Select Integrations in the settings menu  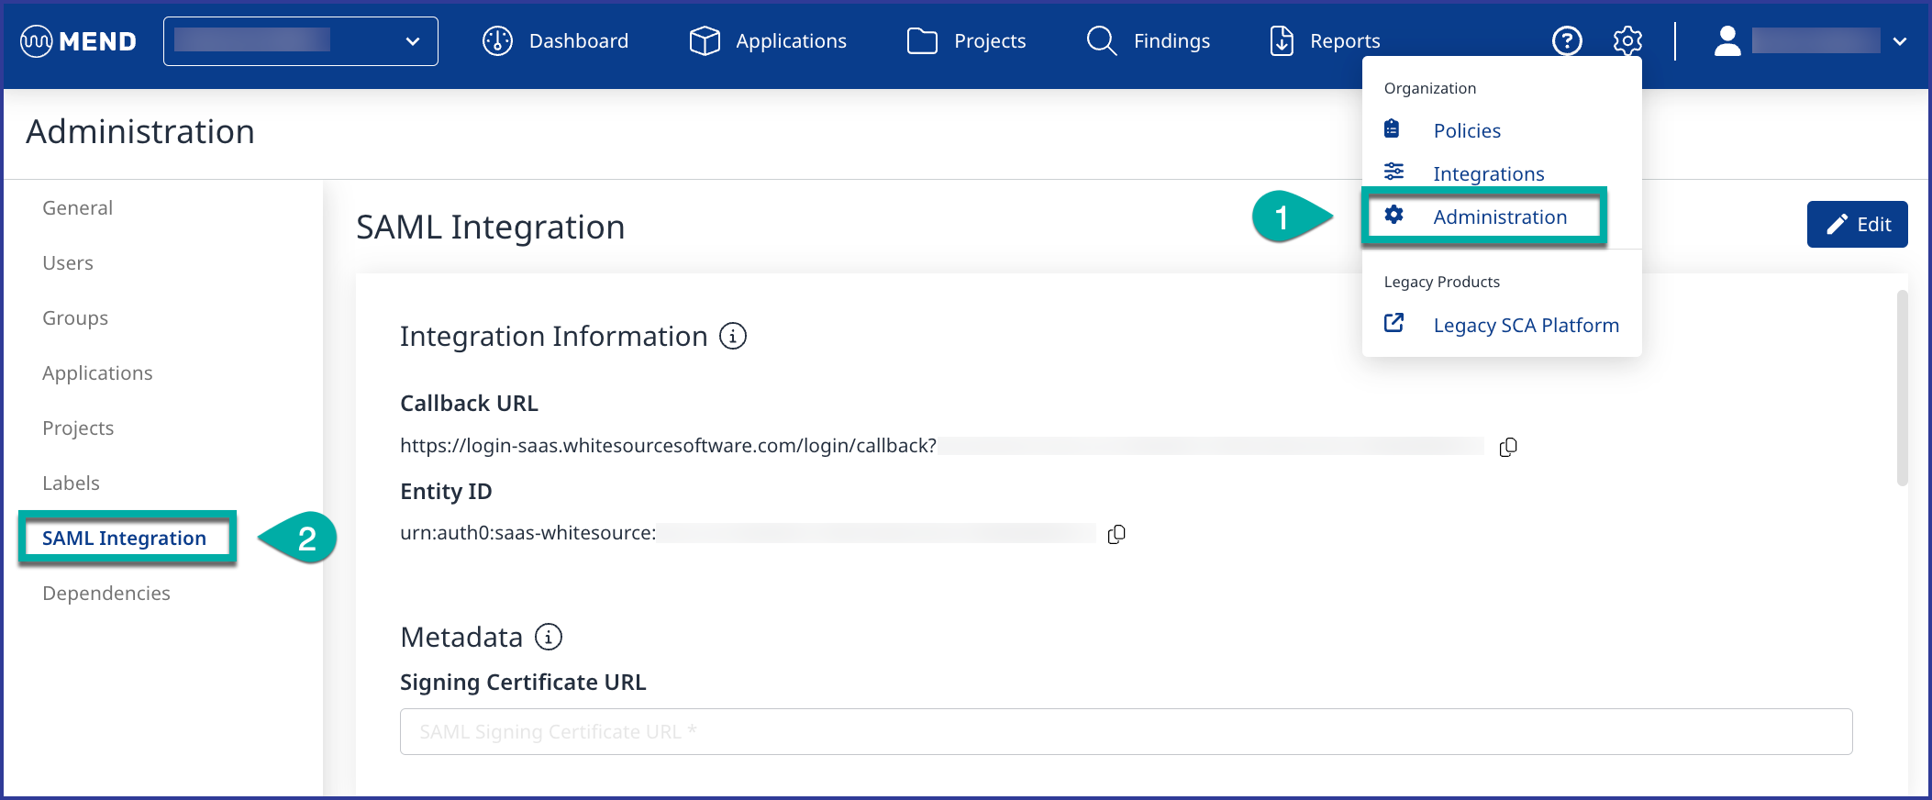(1487, 173)
